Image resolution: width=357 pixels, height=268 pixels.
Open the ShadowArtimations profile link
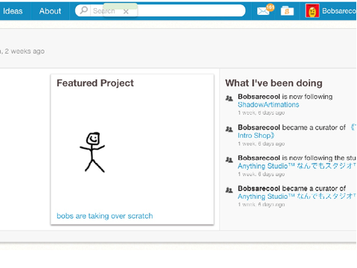tap(268, 105)
